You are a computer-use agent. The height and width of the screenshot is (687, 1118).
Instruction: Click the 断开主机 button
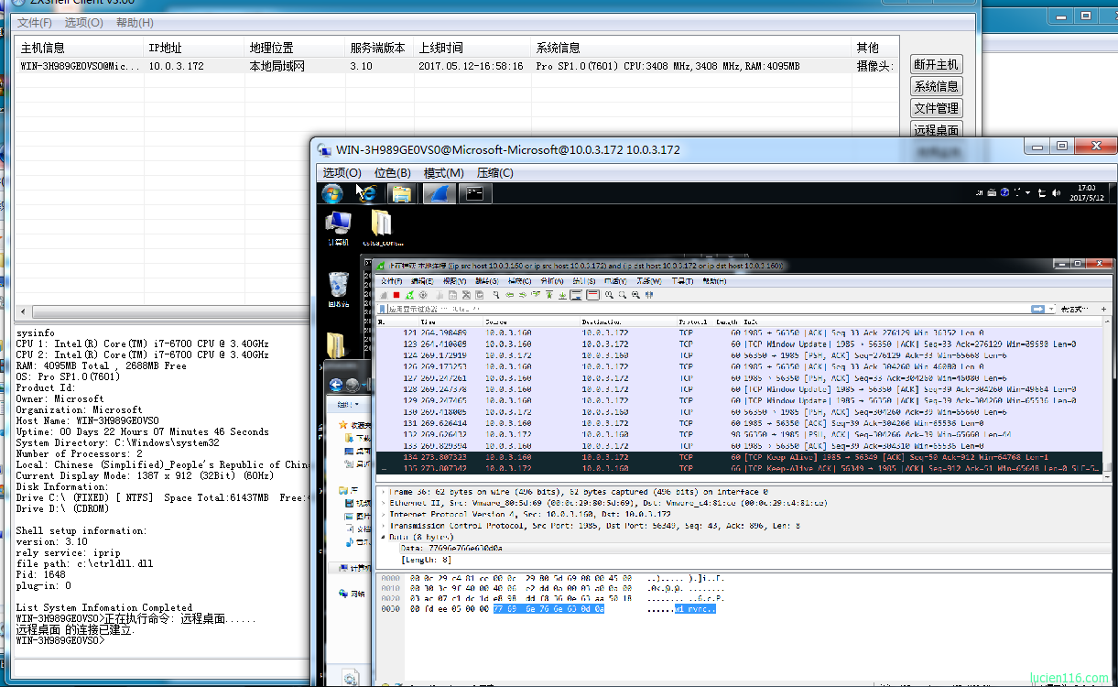[936, 64]
